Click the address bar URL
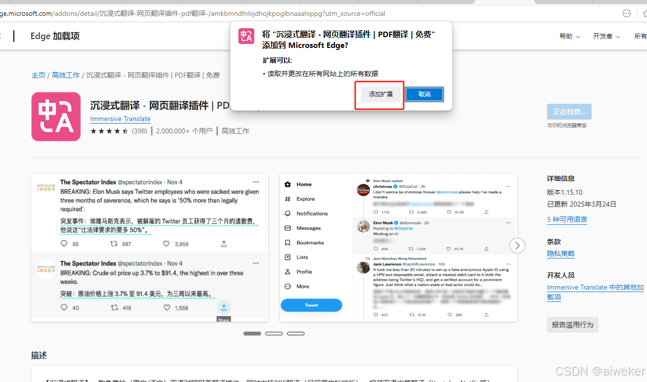Screen dimensions: 647x382 pos(192,13)
